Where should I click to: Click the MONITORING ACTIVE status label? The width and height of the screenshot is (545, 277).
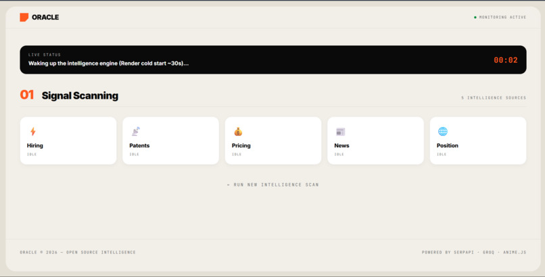click(502, 18)
